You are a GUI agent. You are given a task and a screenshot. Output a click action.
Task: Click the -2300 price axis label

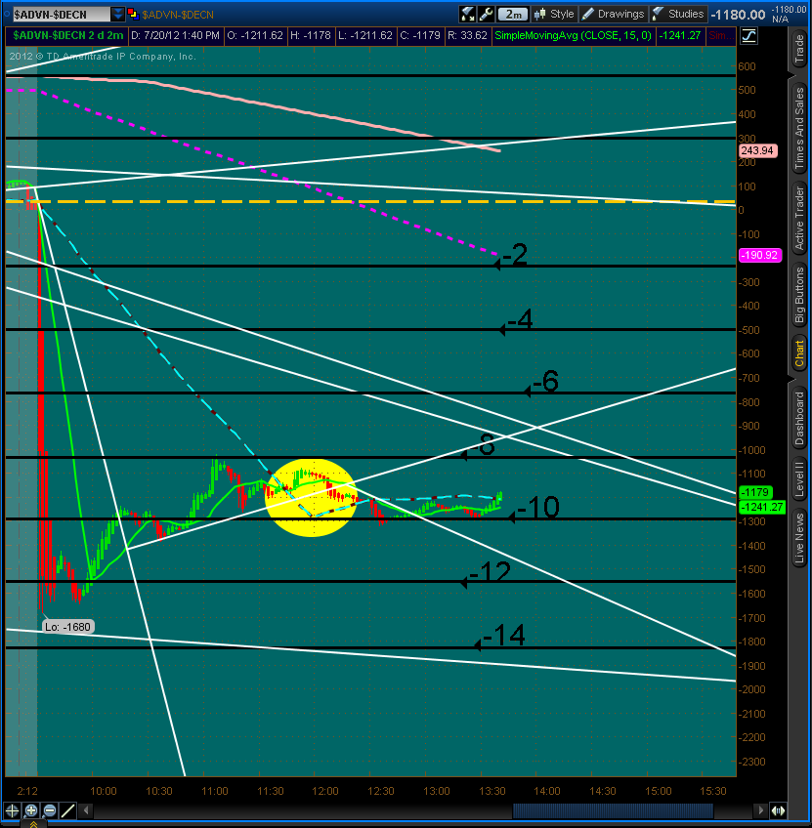click(751, 762)
